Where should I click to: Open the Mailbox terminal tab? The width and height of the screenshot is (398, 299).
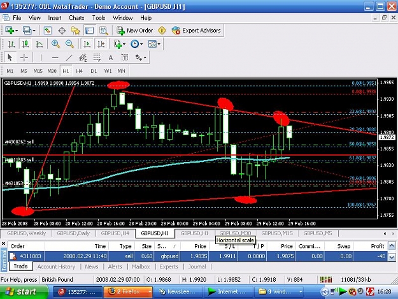click(141, 266)
